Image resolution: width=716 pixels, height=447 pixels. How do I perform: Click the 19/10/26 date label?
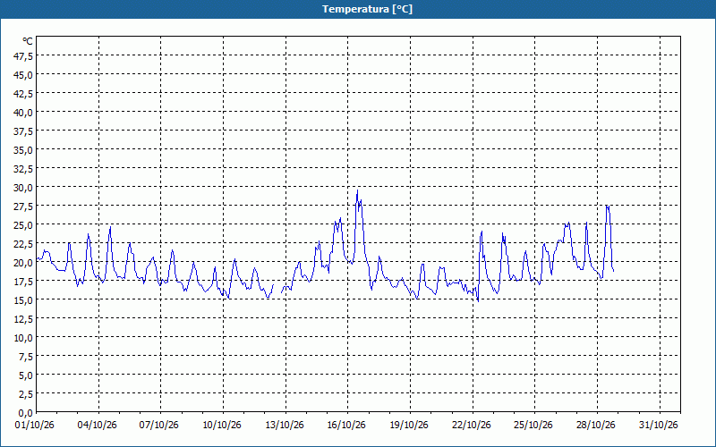409,426
